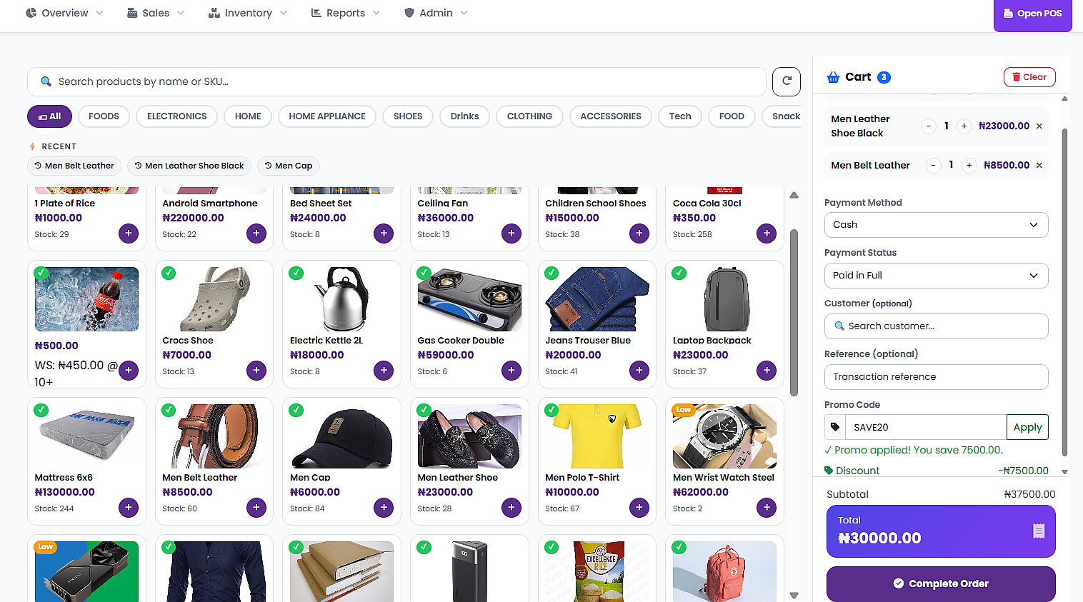The image size is (1083, 602).
Task: Add Crocs Shoe to cart
Action: [256, 371]
